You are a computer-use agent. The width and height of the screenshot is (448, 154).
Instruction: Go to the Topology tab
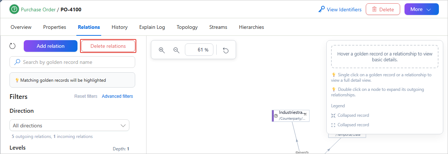click(x=187, y=27)
